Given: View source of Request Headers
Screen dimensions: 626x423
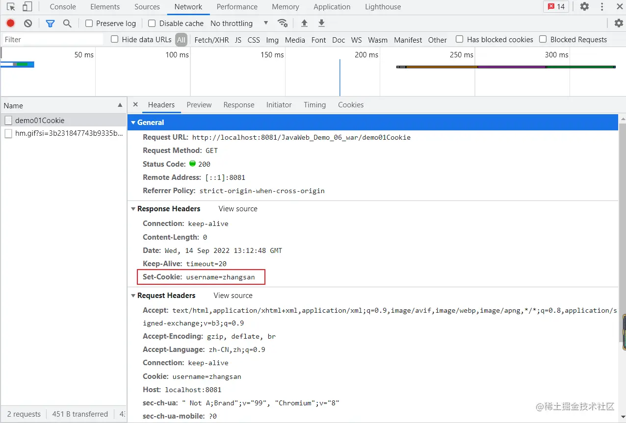Looking at the screenshot, I should point(233,296).
